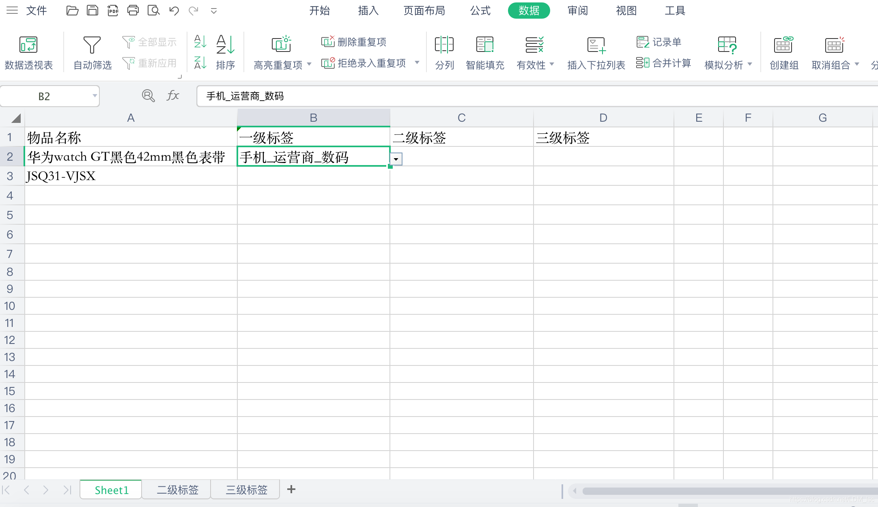This screenshot has width=878, height=507.
Task: Click the Redo arrow
Action: [194, 11]
